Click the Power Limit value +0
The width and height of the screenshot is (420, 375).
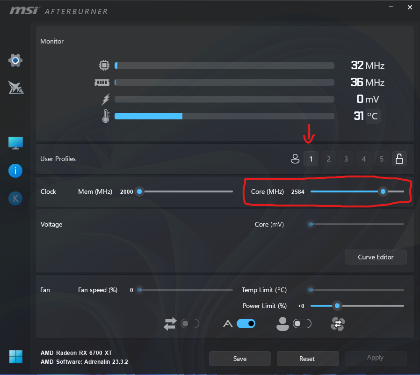click(x=301, y=306)
